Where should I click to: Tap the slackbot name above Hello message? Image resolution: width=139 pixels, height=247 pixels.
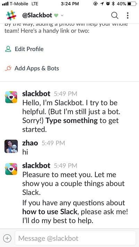point(36,94)
